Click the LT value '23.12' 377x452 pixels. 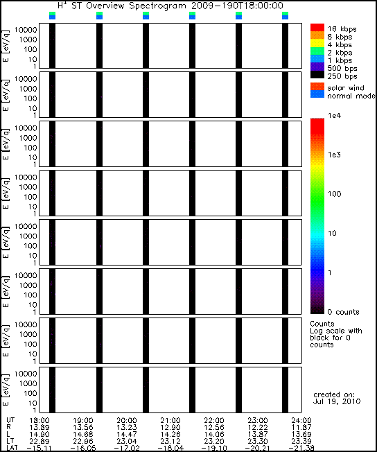(170, 442)
